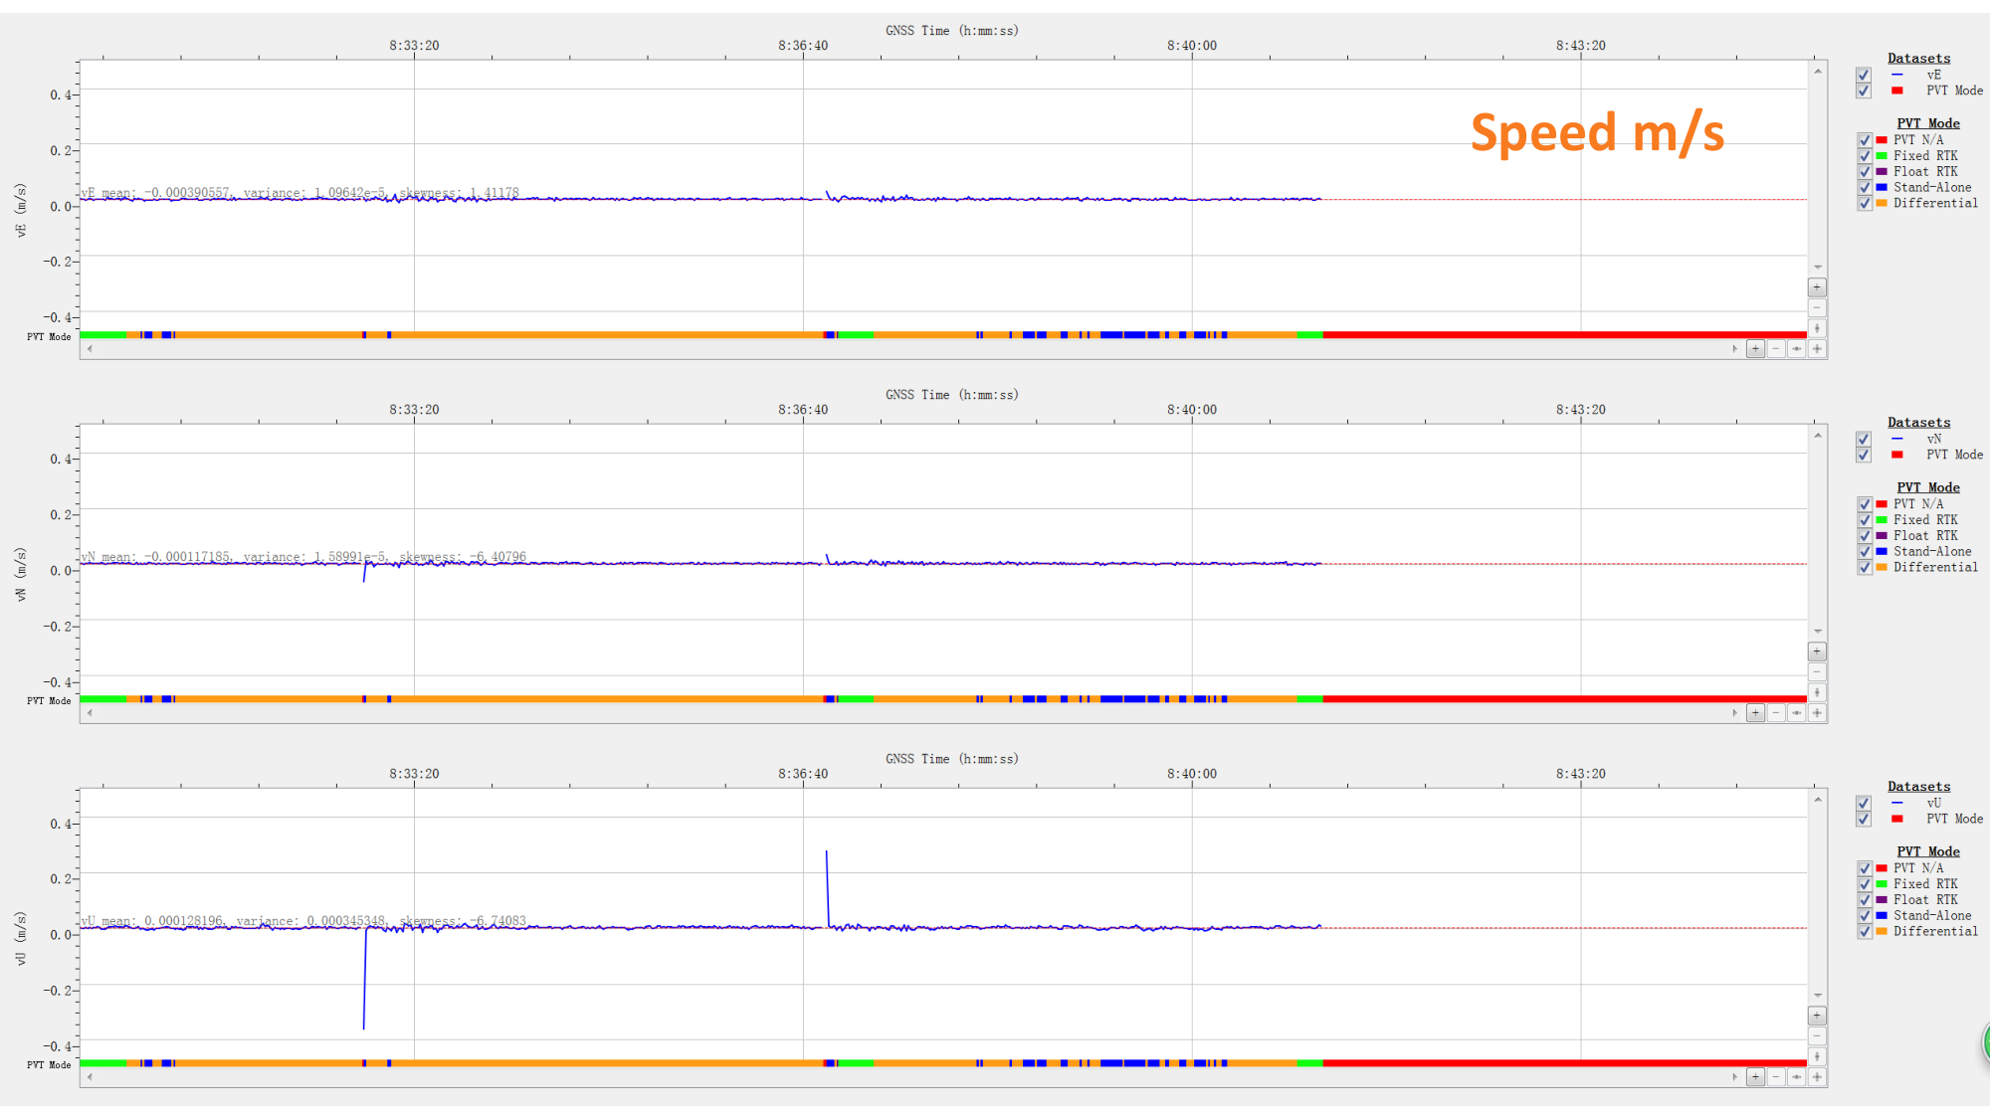Click the upward vU velocity spike after 8:36:40

tap(827, 888)
